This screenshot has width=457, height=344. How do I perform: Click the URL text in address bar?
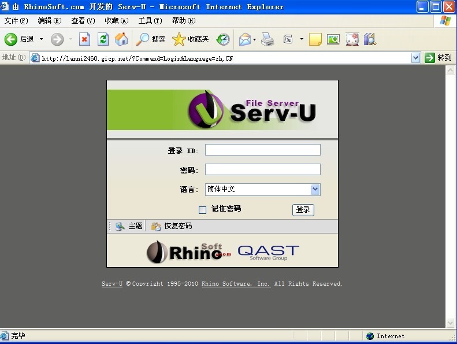138,58
